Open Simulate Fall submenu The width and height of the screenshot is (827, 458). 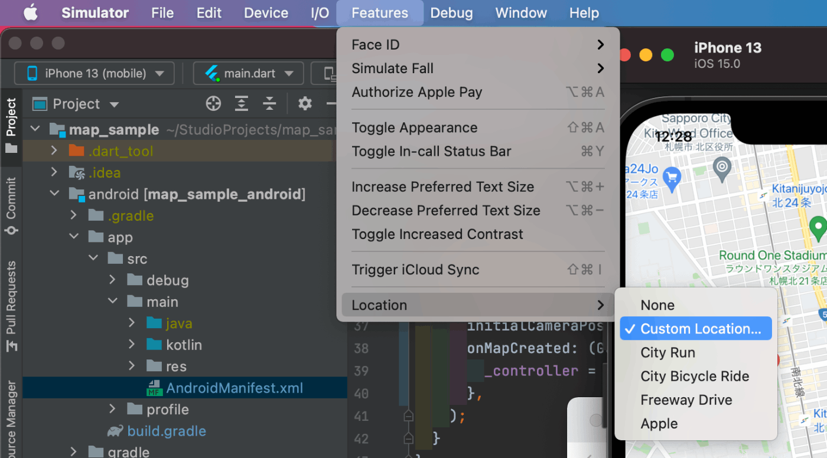[478, 68]
